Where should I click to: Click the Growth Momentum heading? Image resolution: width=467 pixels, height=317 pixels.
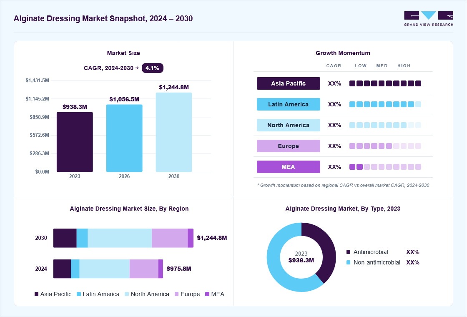click(x=343, y=53)
